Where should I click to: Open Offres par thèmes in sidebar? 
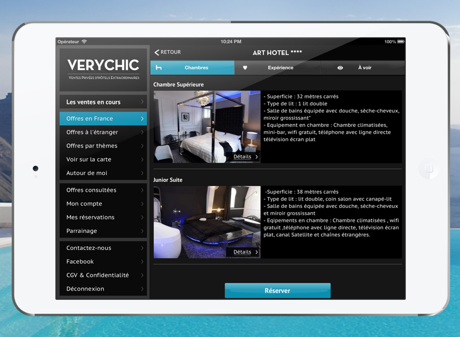click(103, 146)
